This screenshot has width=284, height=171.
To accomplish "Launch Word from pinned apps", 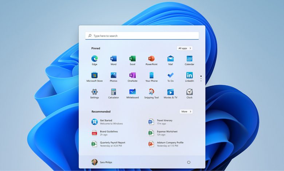I will pyautogui.click(x=113, y=59).
